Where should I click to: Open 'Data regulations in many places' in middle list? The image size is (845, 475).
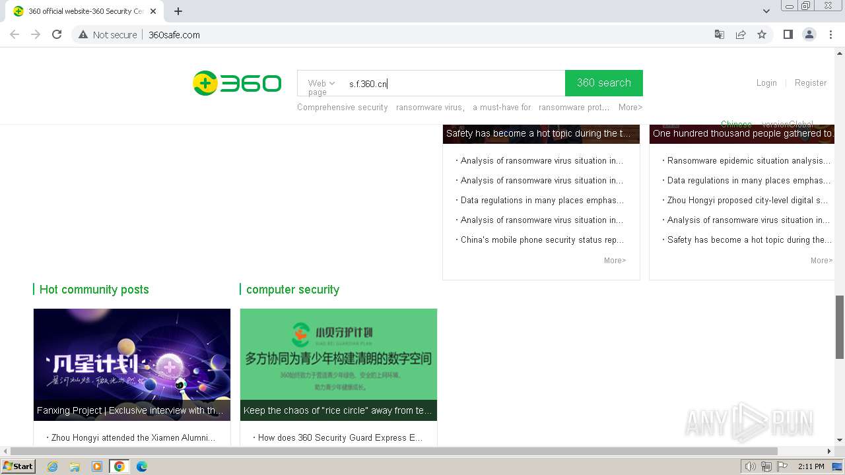[x=542, y=200]
